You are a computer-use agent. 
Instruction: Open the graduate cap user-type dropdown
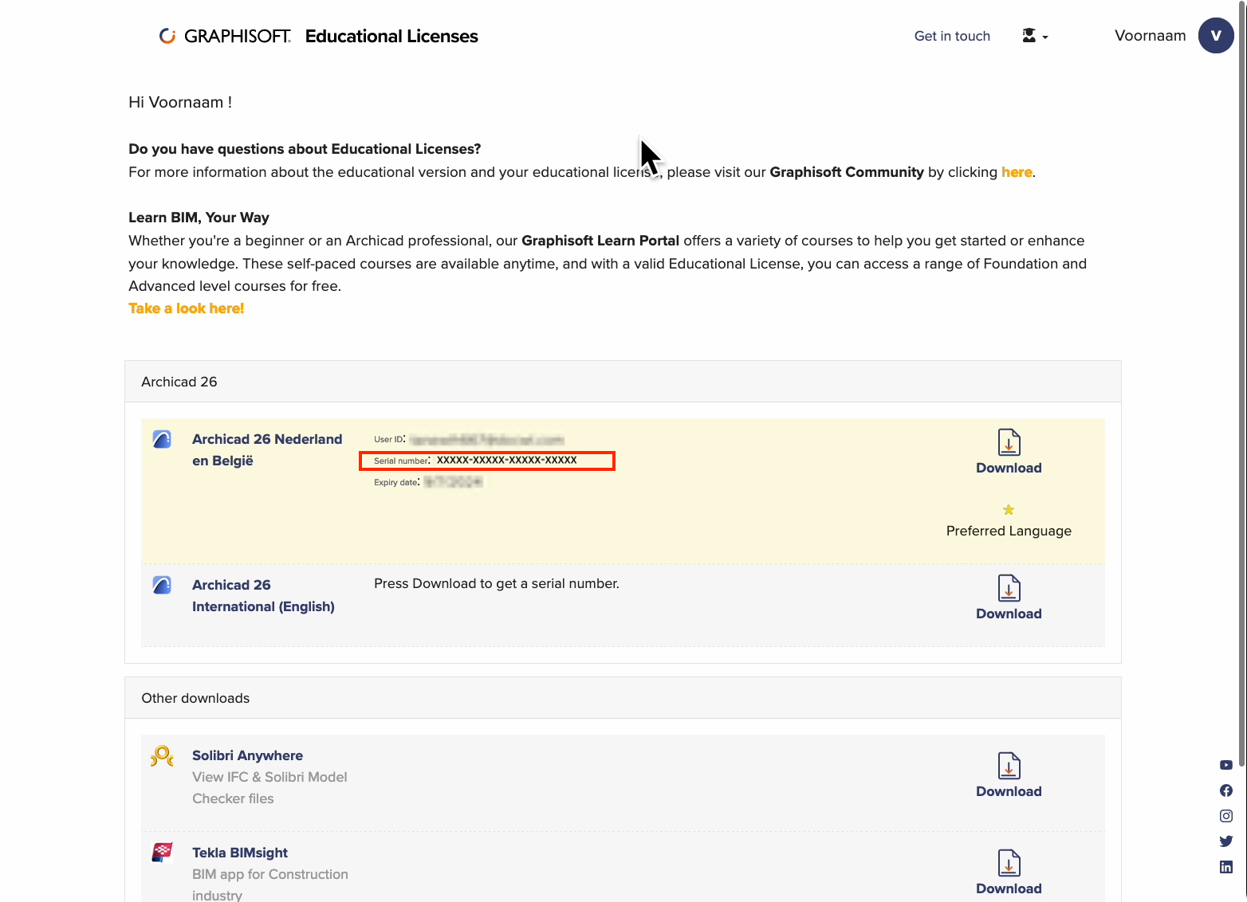(x=1035, y=36)
